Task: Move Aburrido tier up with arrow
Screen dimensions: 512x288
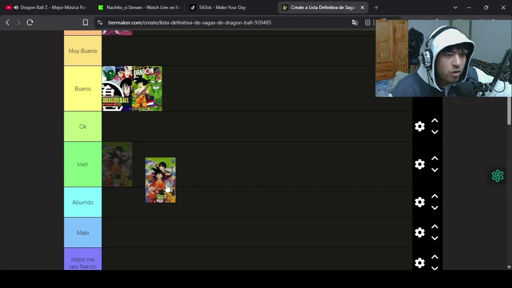Action: [x=435, y=197]
